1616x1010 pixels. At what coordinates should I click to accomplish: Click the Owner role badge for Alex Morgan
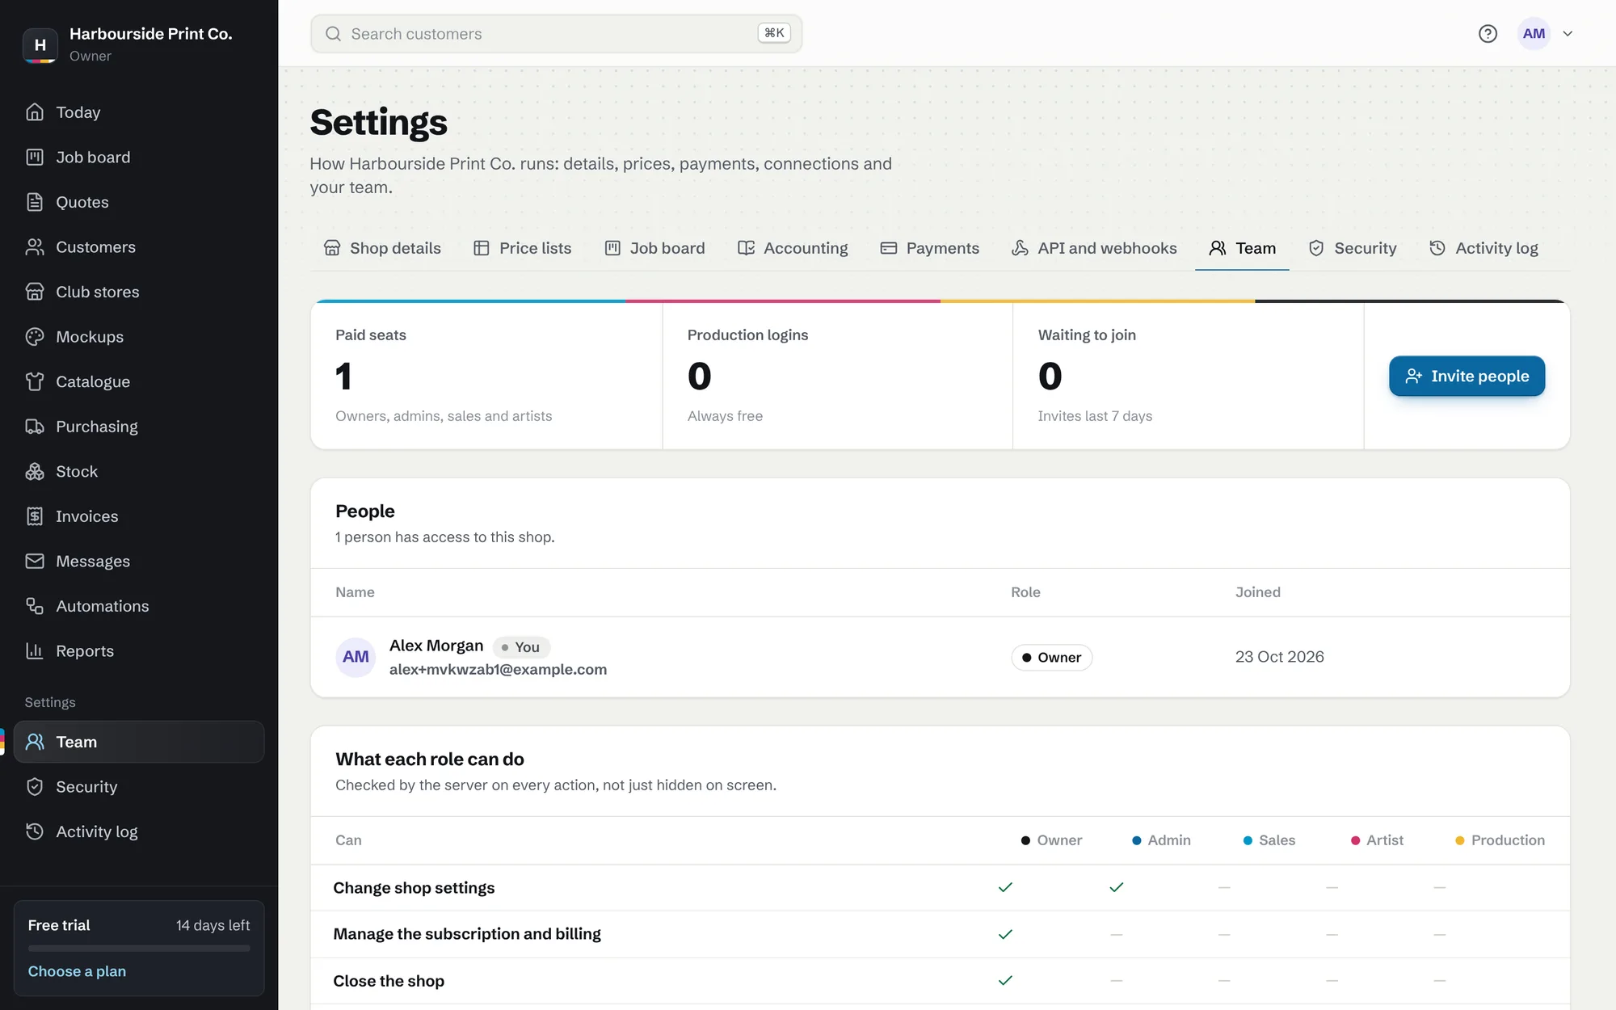(x=1051, y=657)
